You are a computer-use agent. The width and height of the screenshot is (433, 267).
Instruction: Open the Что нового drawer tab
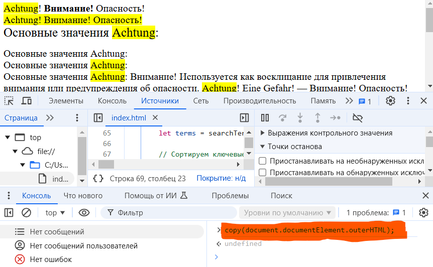click(x=83, y=196)
